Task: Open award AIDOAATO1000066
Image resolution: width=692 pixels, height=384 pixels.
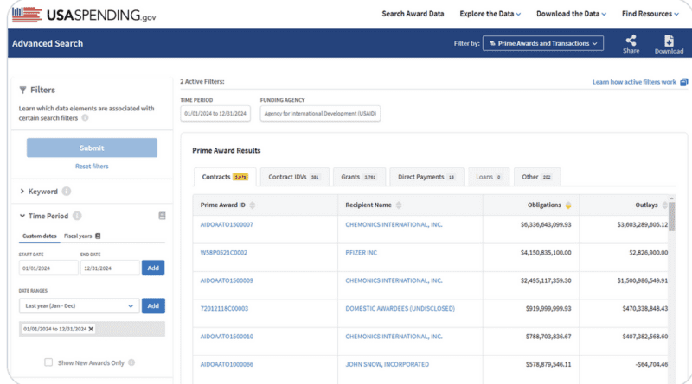Action: coord(227,364)
